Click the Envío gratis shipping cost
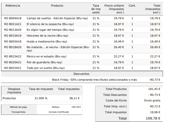 point(152,100)
